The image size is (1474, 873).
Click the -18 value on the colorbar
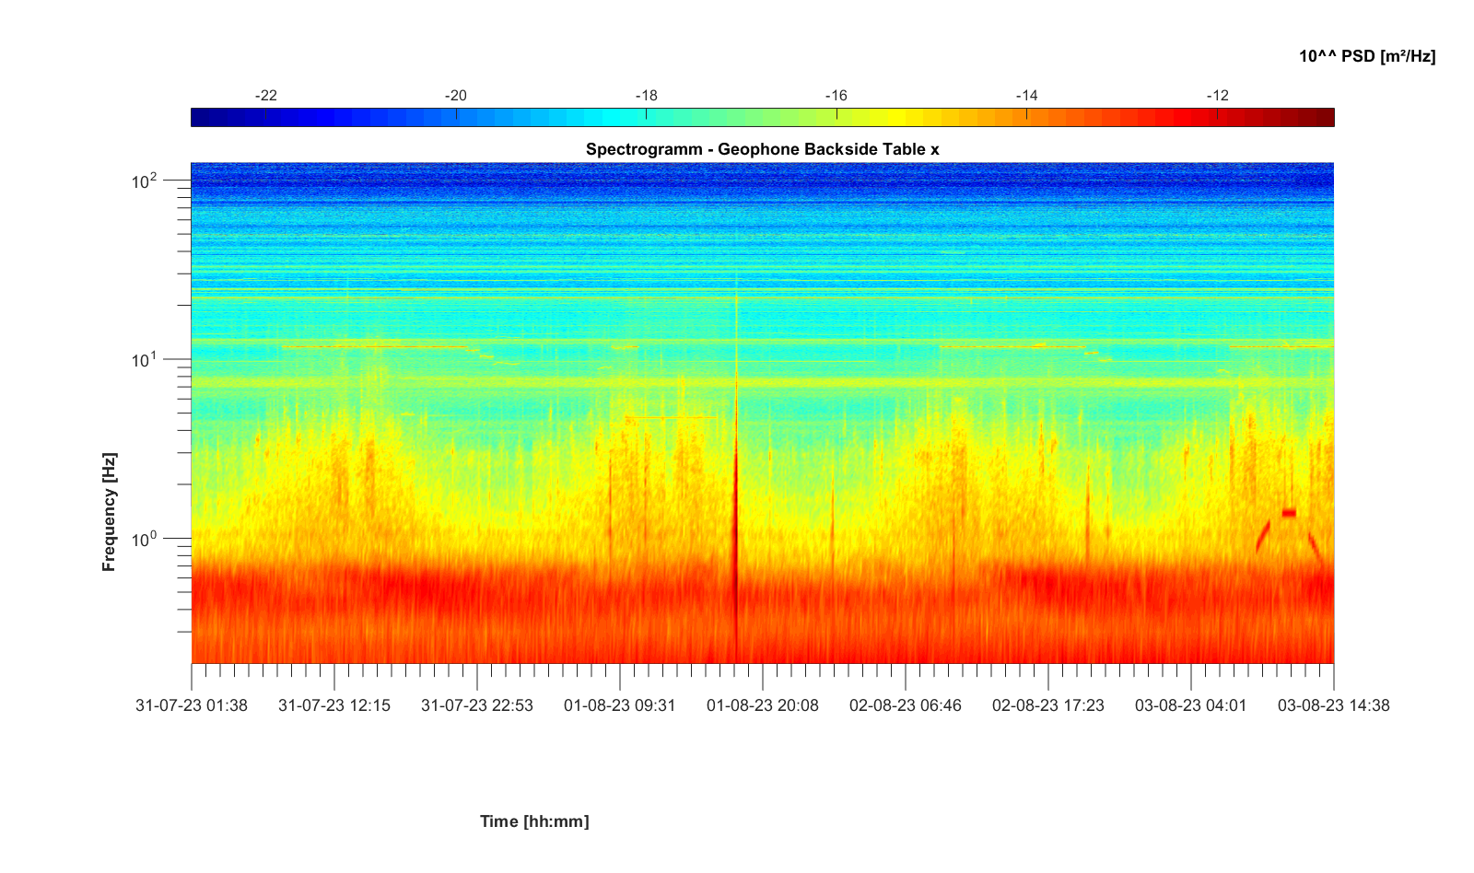(646, 96)
